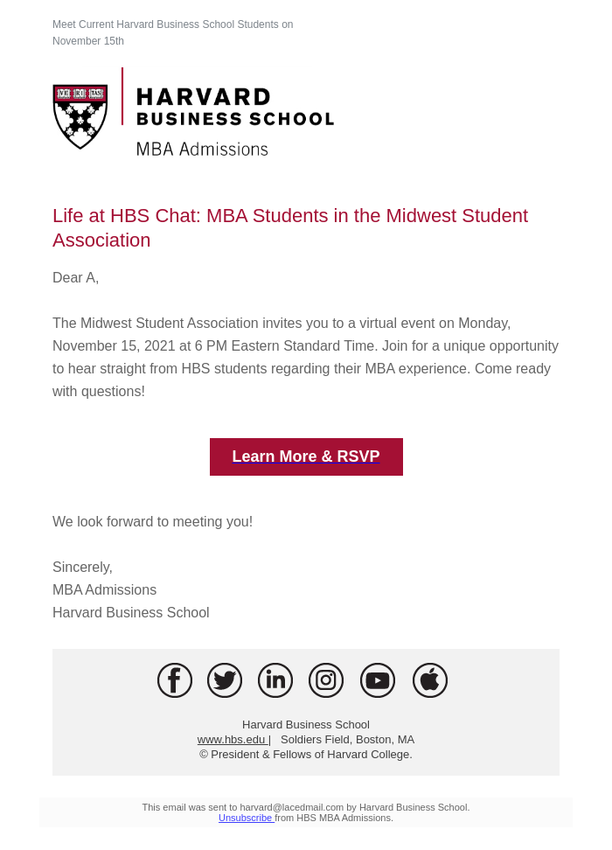Visit the LinkedIn icon link
The height and width of the screenshot is (850, 612).
[275, 680]
